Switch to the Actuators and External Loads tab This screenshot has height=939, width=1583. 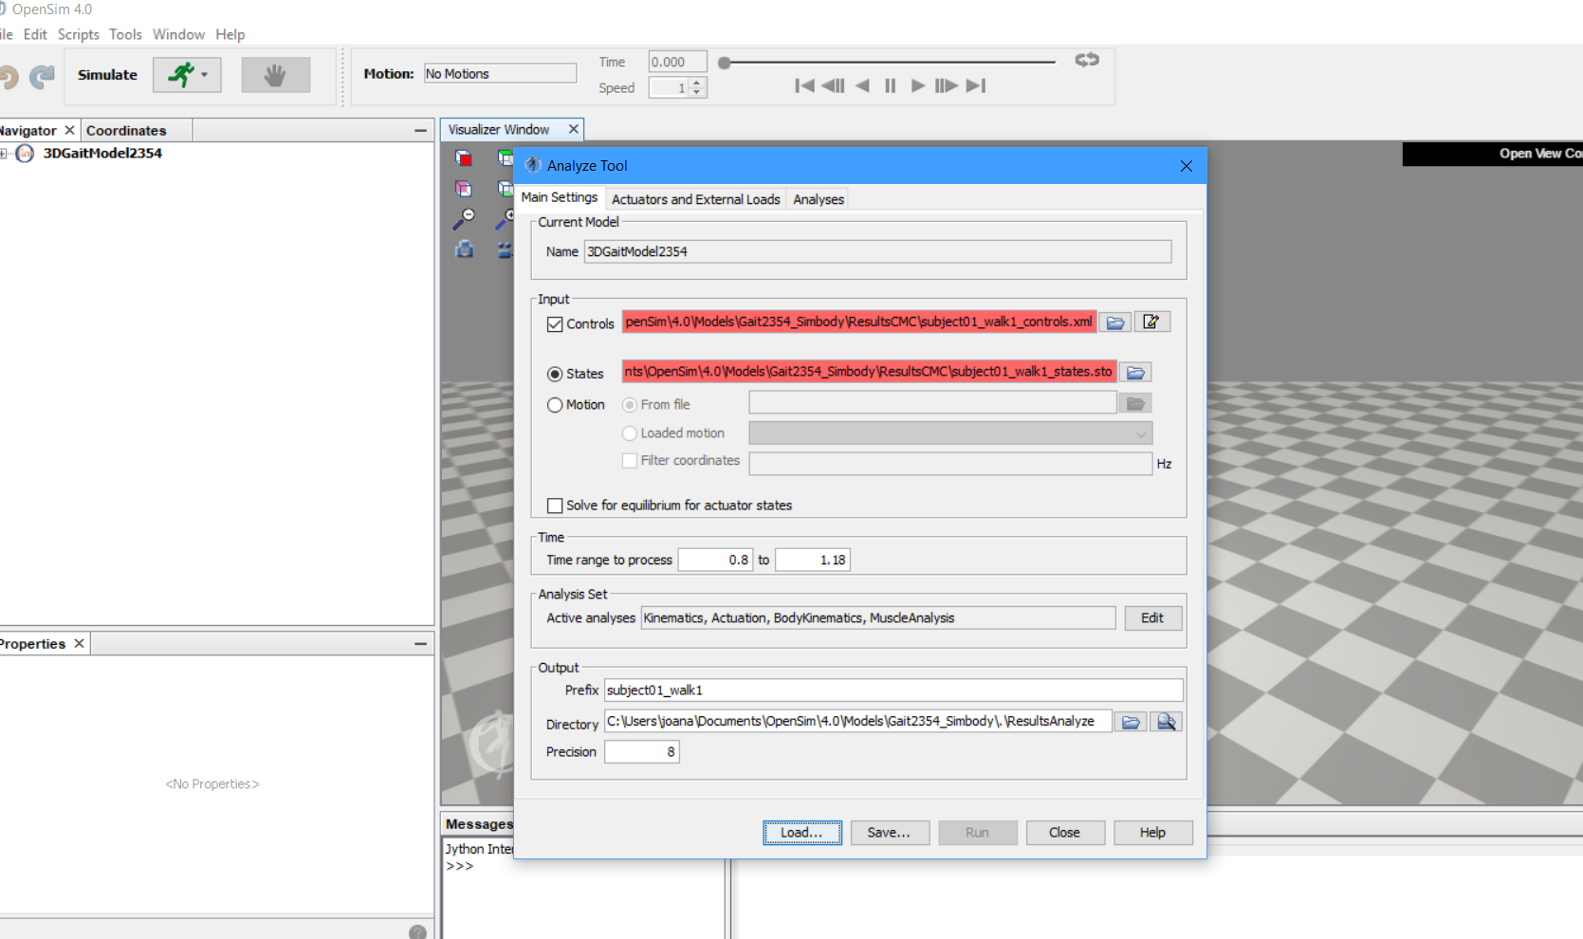(695, 199)
